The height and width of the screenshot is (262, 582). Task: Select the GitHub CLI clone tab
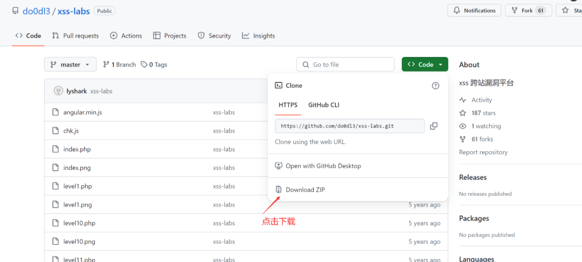click(x=324, y=105)
